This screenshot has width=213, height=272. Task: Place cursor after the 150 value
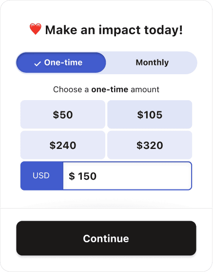pyautogui.click(x=97, y=176)
